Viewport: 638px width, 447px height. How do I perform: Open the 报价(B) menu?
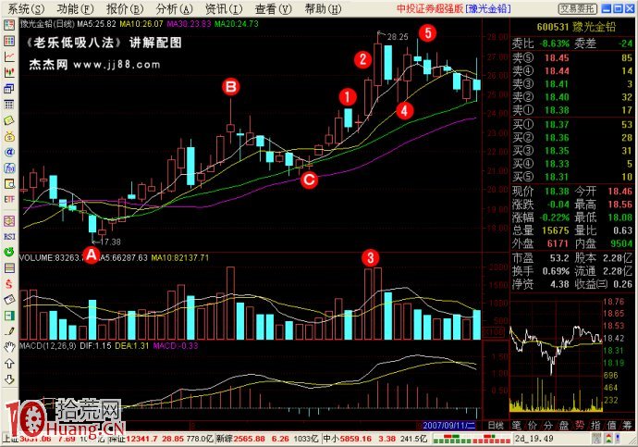tap(125, 8)
